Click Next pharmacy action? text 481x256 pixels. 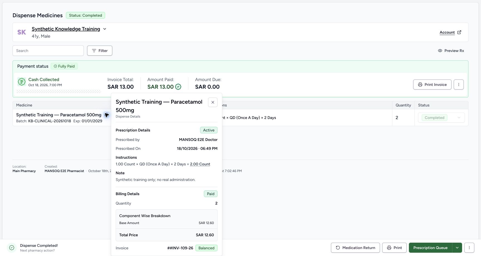37,250
